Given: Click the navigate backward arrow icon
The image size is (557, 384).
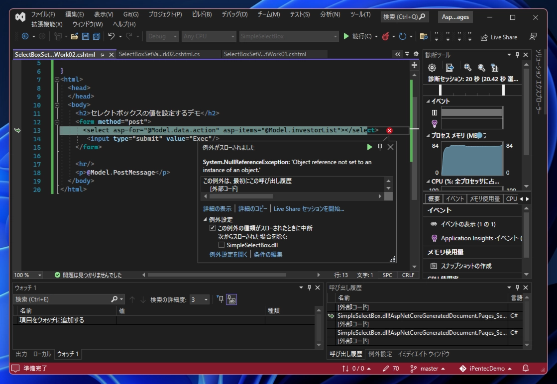Looking at the screenshot, I should pyautogui.click(x=25, y=36).
